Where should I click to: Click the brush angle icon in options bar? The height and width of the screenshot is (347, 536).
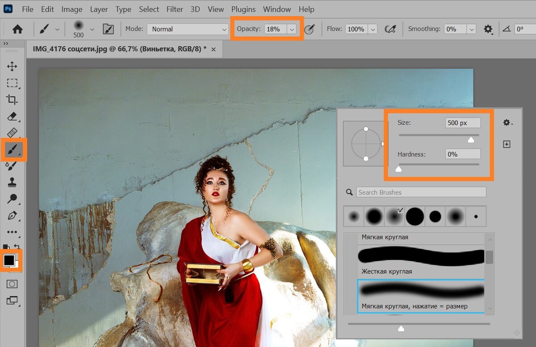click(507, 29)
